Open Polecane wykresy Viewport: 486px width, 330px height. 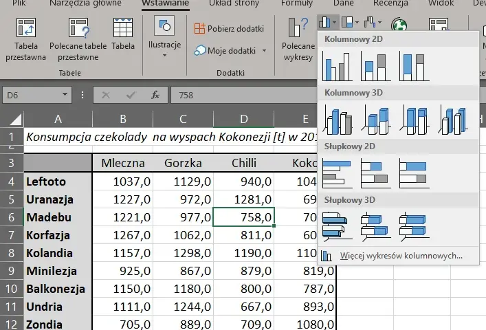(298, 39)
